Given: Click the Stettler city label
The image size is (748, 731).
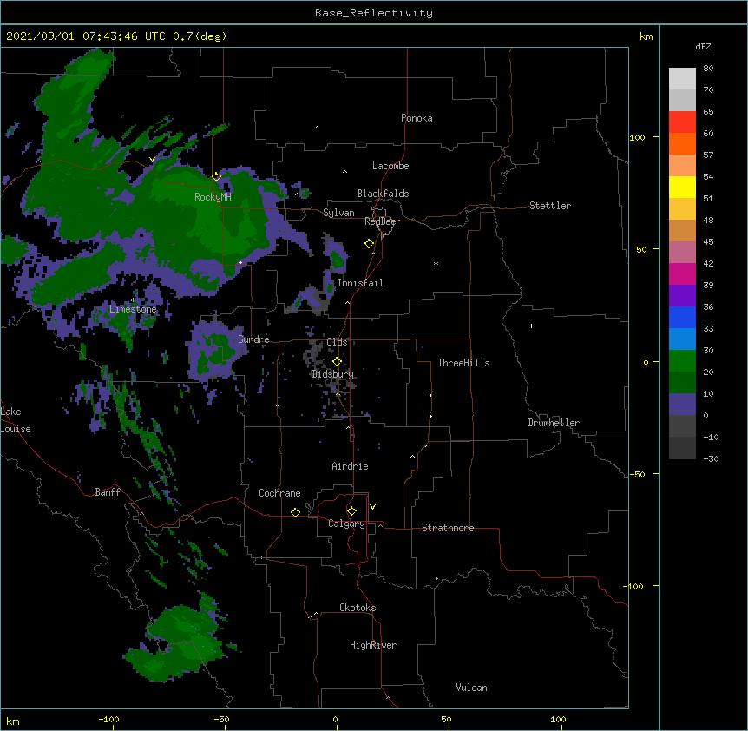Looking at the screenshot, I should pyautogui.click(x=550, y=206).
